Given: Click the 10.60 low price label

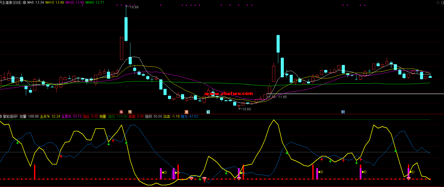Looking at the screenshot, I should pyautogui.click(x=247, y=109).
